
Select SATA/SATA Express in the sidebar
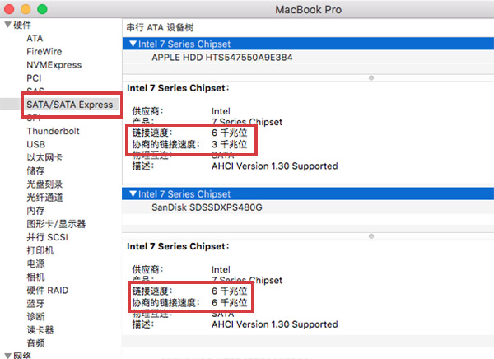[x=69, y=105]
